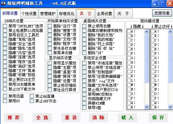Check drive A: in 隐藏 list

coord(129,31)
